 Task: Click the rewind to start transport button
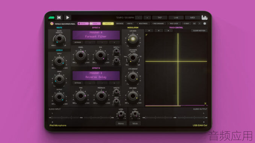pyautogui.click(x=59, y=17)
